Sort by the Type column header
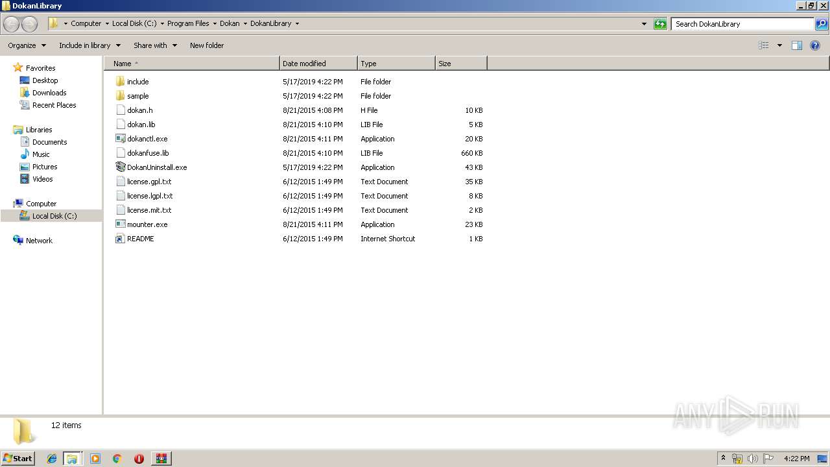The height and width of the screenshot is (467, 830). [x=396, y=64]
